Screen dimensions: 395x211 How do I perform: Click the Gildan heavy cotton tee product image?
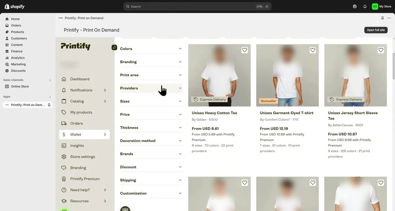point(219,75)
